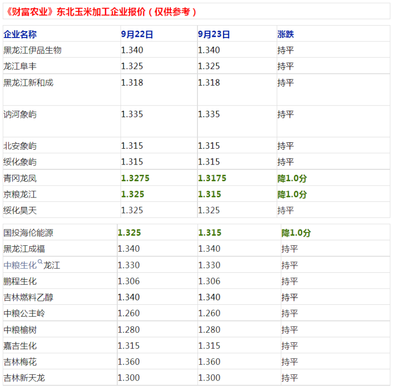394x389 pixels.
Task: Click the 9月22日 column header
Action: 137,34
